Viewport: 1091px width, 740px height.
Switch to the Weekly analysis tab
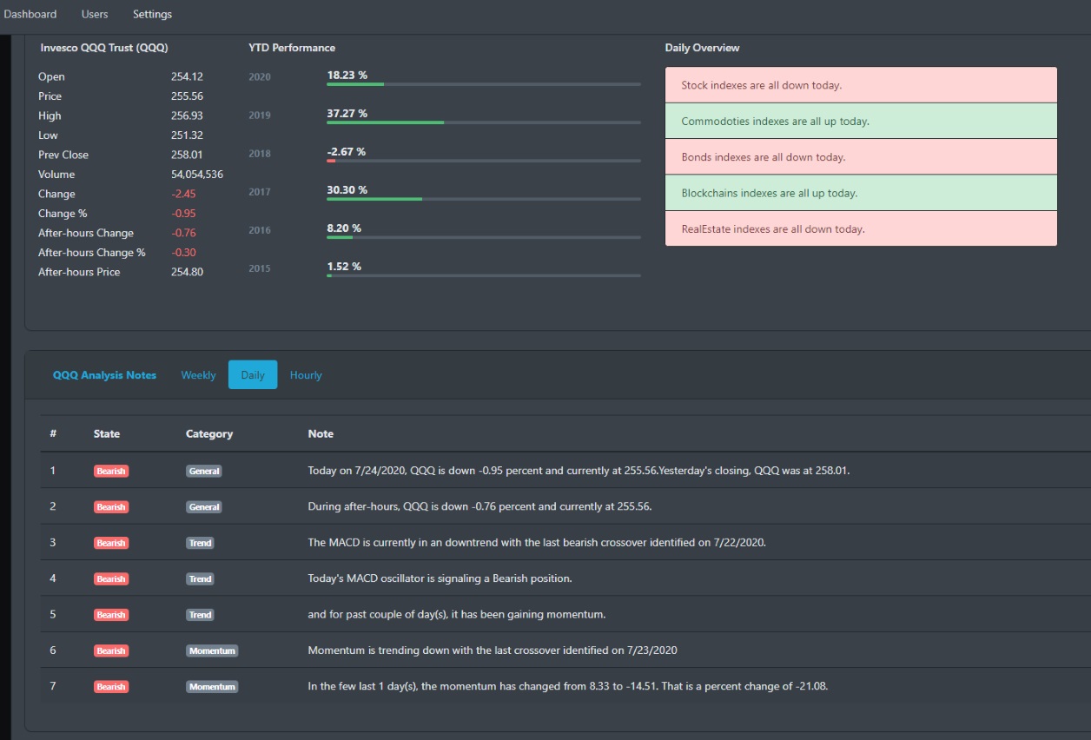click(198, 375)
